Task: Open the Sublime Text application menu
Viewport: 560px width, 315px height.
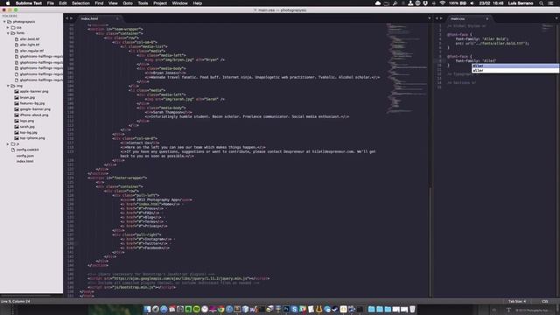Action: pyautogui.click(x=29, y=3)
